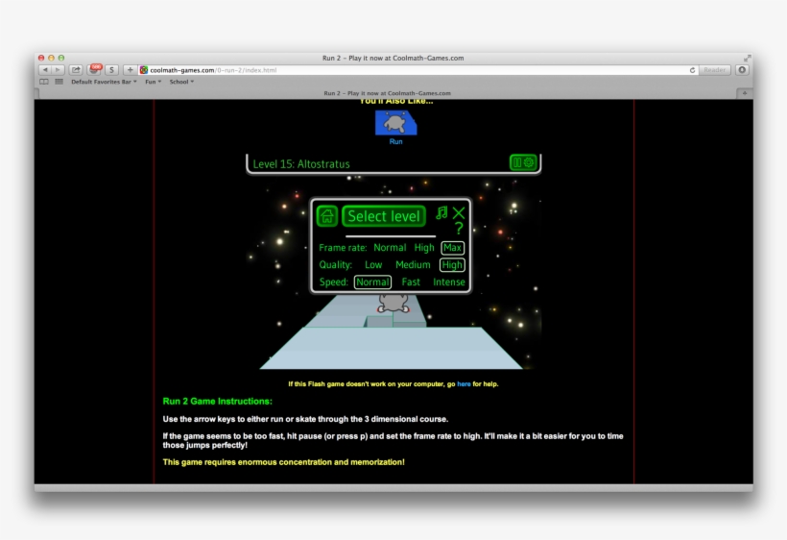Click the Run game thumbnail
The image size is (787, 540).
click(396, 123)
